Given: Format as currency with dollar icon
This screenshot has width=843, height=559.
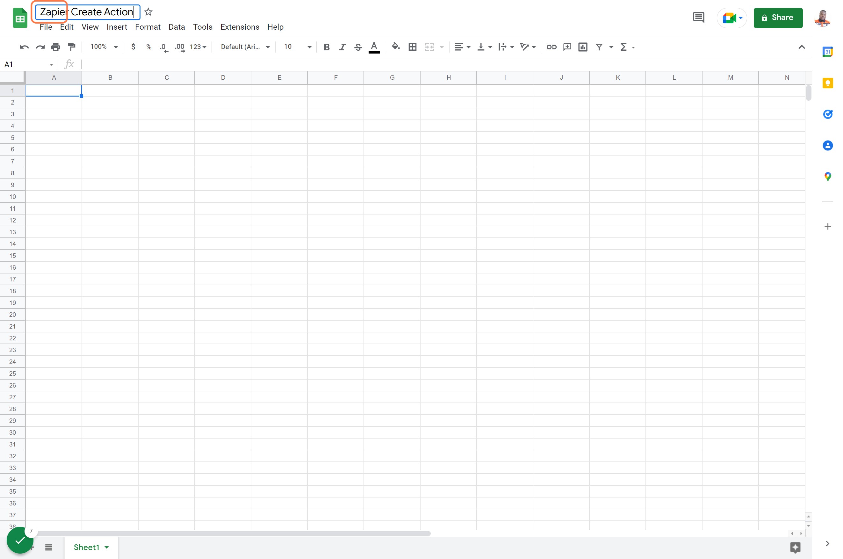Looking at the screenshot, I should click(x=133, y=47).
